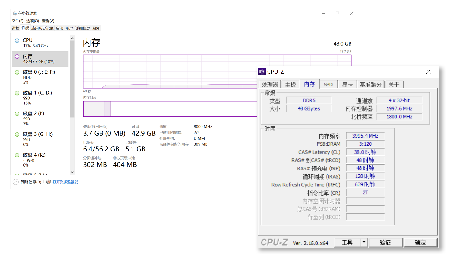Open the 查看(V) menu

click(48, 21)
